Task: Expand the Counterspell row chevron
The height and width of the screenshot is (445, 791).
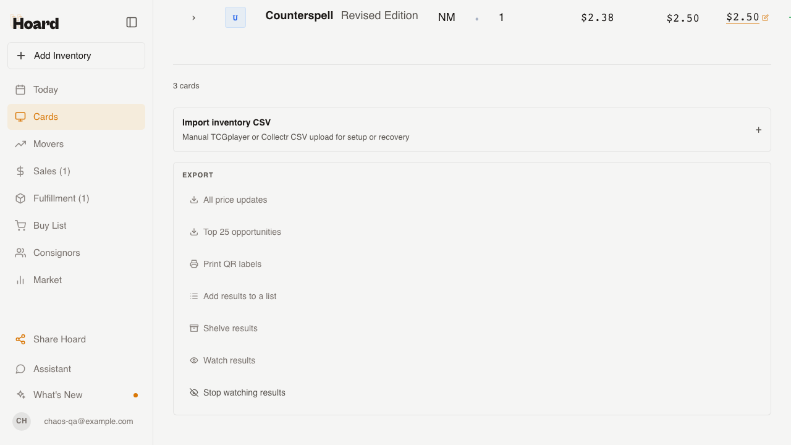Action: click(193, 18)
